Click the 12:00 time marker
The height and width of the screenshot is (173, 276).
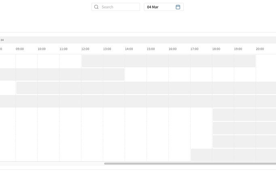tap(85, 49)
